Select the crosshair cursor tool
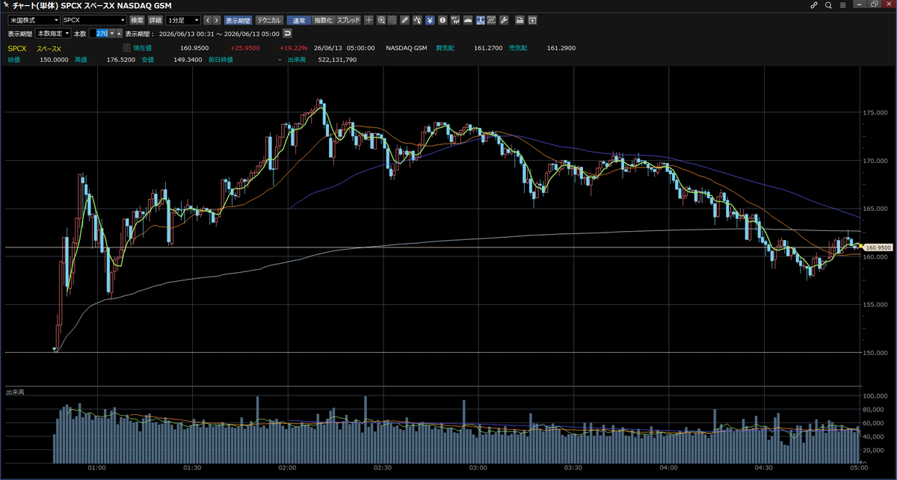The width and height of the screenshot is (897, 480). point(369,20)
